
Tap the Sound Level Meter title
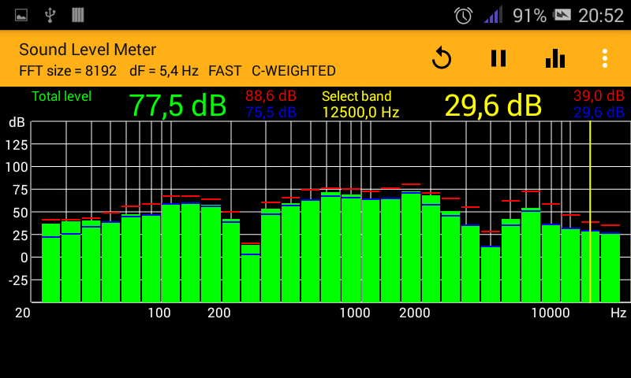point(88,50)
